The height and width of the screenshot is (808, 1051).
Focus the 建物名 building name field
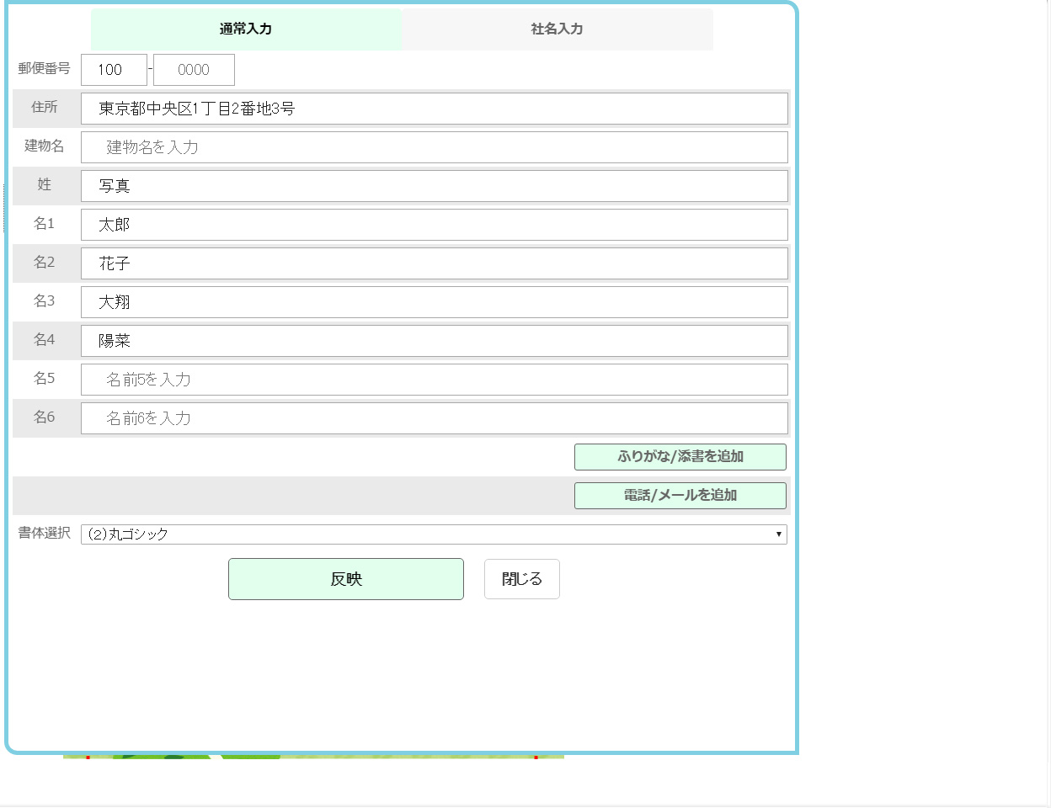coord(434,147)
